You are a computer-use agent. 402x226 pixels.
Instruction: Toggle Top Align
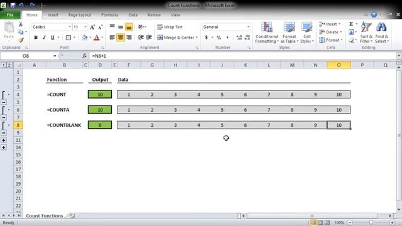click(x=112, y=26)
